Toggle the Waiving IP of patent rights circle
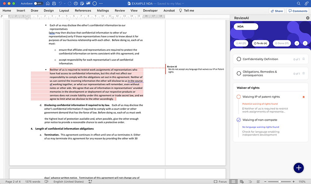The height and width of the screenshot is (184, 311). pos(239,97)
